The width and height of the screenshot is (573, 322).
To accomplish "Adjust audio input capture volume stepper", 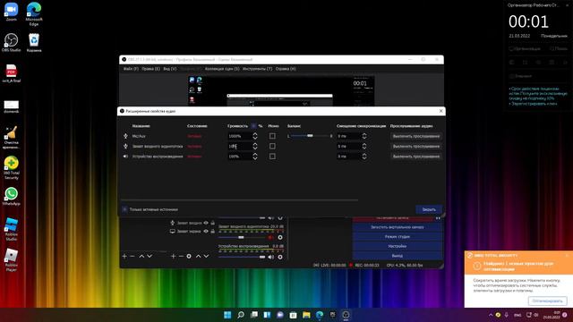I will 254,146.
